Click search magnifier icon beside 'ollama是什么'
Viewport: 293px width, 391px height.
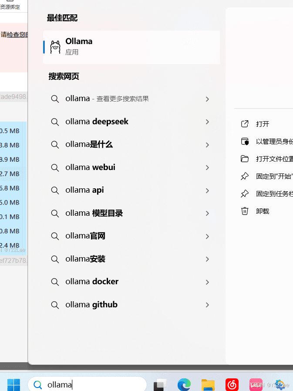[55, 145]
